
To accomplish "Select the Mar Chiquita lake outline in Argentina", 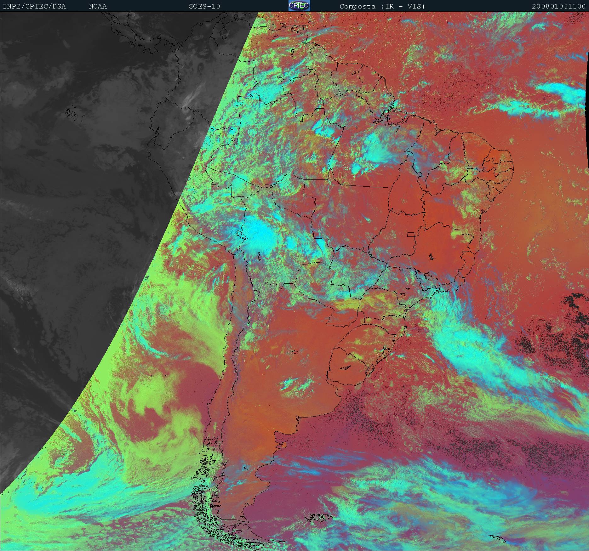I will pos(295,352).
